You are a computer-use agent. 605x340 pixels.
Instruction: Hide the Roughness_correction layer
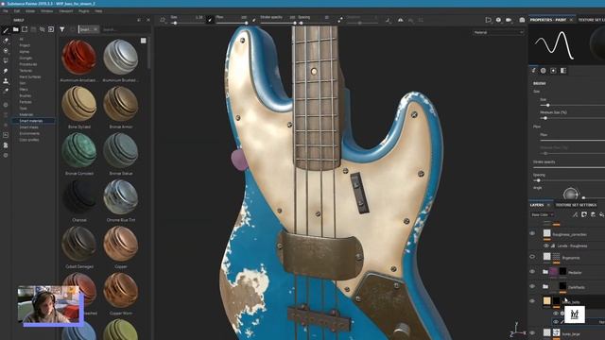pos(532,233)
